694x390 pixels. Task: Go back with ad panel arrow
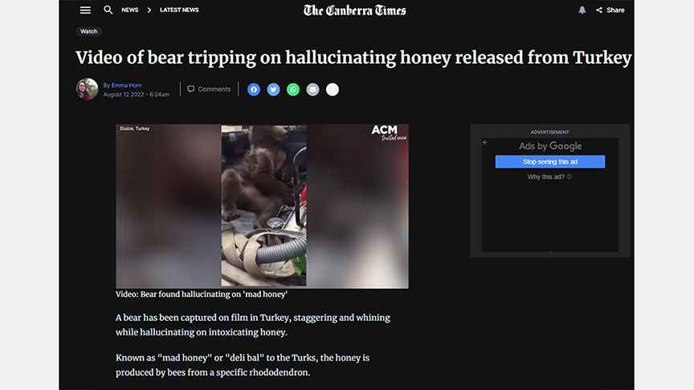click(x=485, y=142)
